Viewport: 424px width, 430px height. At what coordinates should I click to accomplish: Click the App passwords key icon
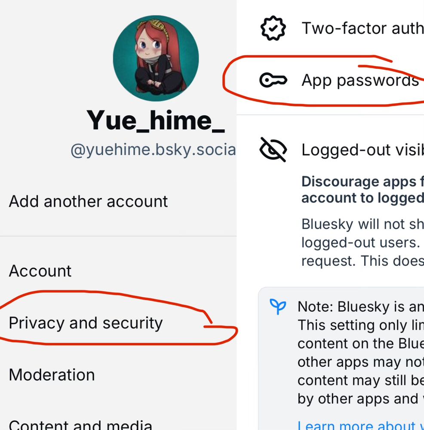tap(273, 80)
